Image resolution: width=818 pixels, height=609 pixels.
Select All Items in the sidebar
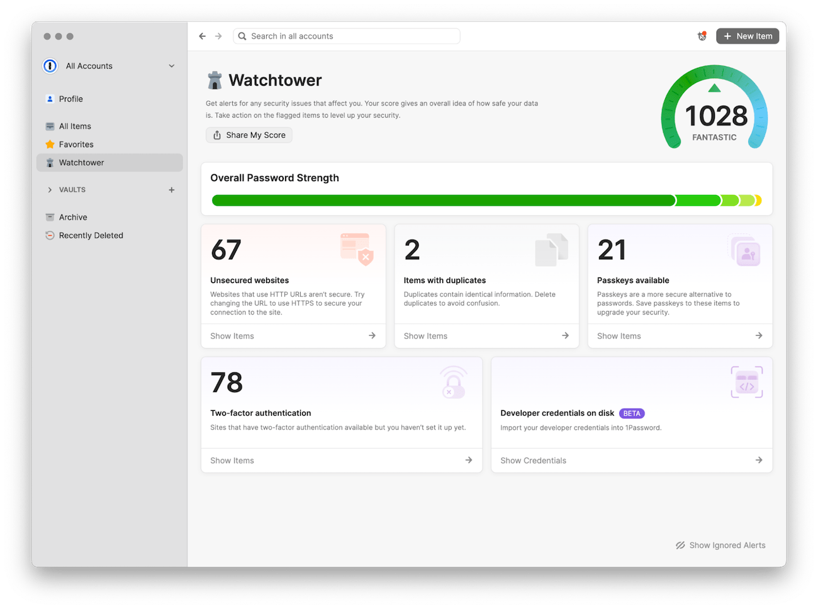tap(76, 126)
